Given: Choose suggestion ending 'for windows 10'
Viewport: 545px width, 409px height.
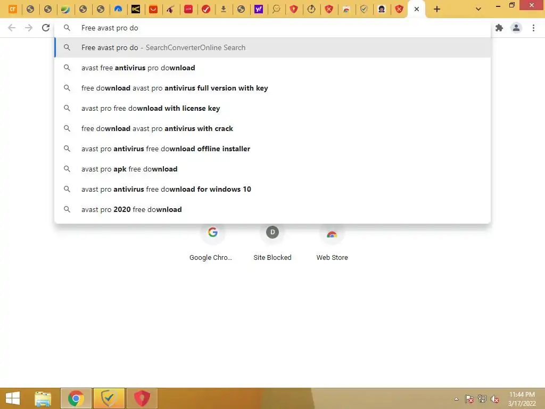Looking at the screenshot, I should (x=272, y=189).
